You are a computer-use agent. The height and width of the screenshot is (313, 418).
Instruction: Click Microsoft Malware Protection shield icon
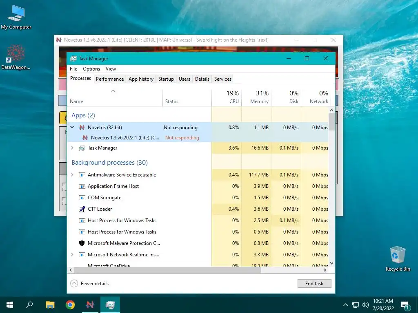click(82, 243)
